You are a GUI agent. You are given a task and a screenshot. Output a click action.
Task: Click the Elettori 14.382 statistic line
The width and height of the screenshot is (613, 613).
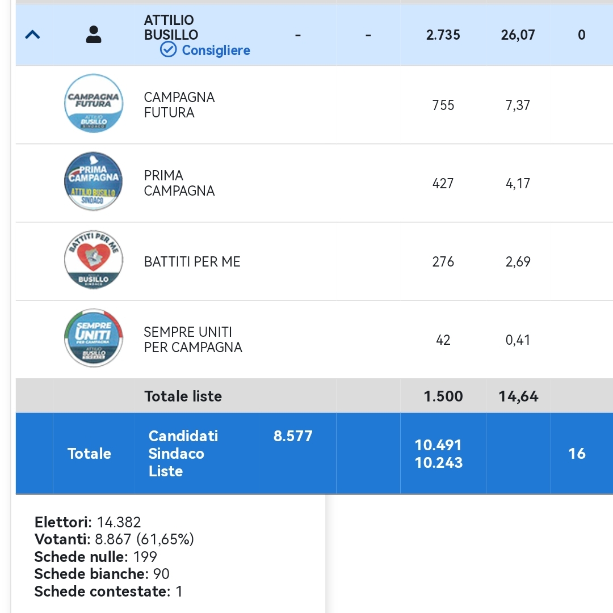pos(87,522)
